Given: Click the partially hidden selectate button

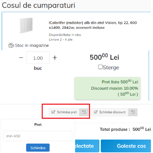Looking at the screenshot, I should (87, 146).
